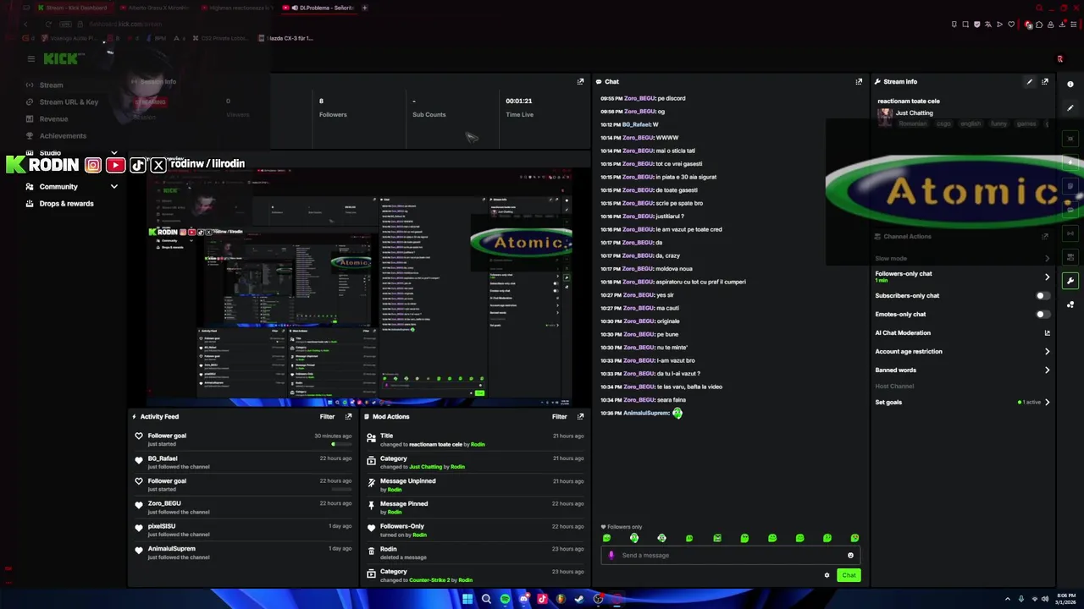Viewport: 1084px width, 609px height.
Task: Open AI Chat Moderation external link icon
Action: (1047, 333)
